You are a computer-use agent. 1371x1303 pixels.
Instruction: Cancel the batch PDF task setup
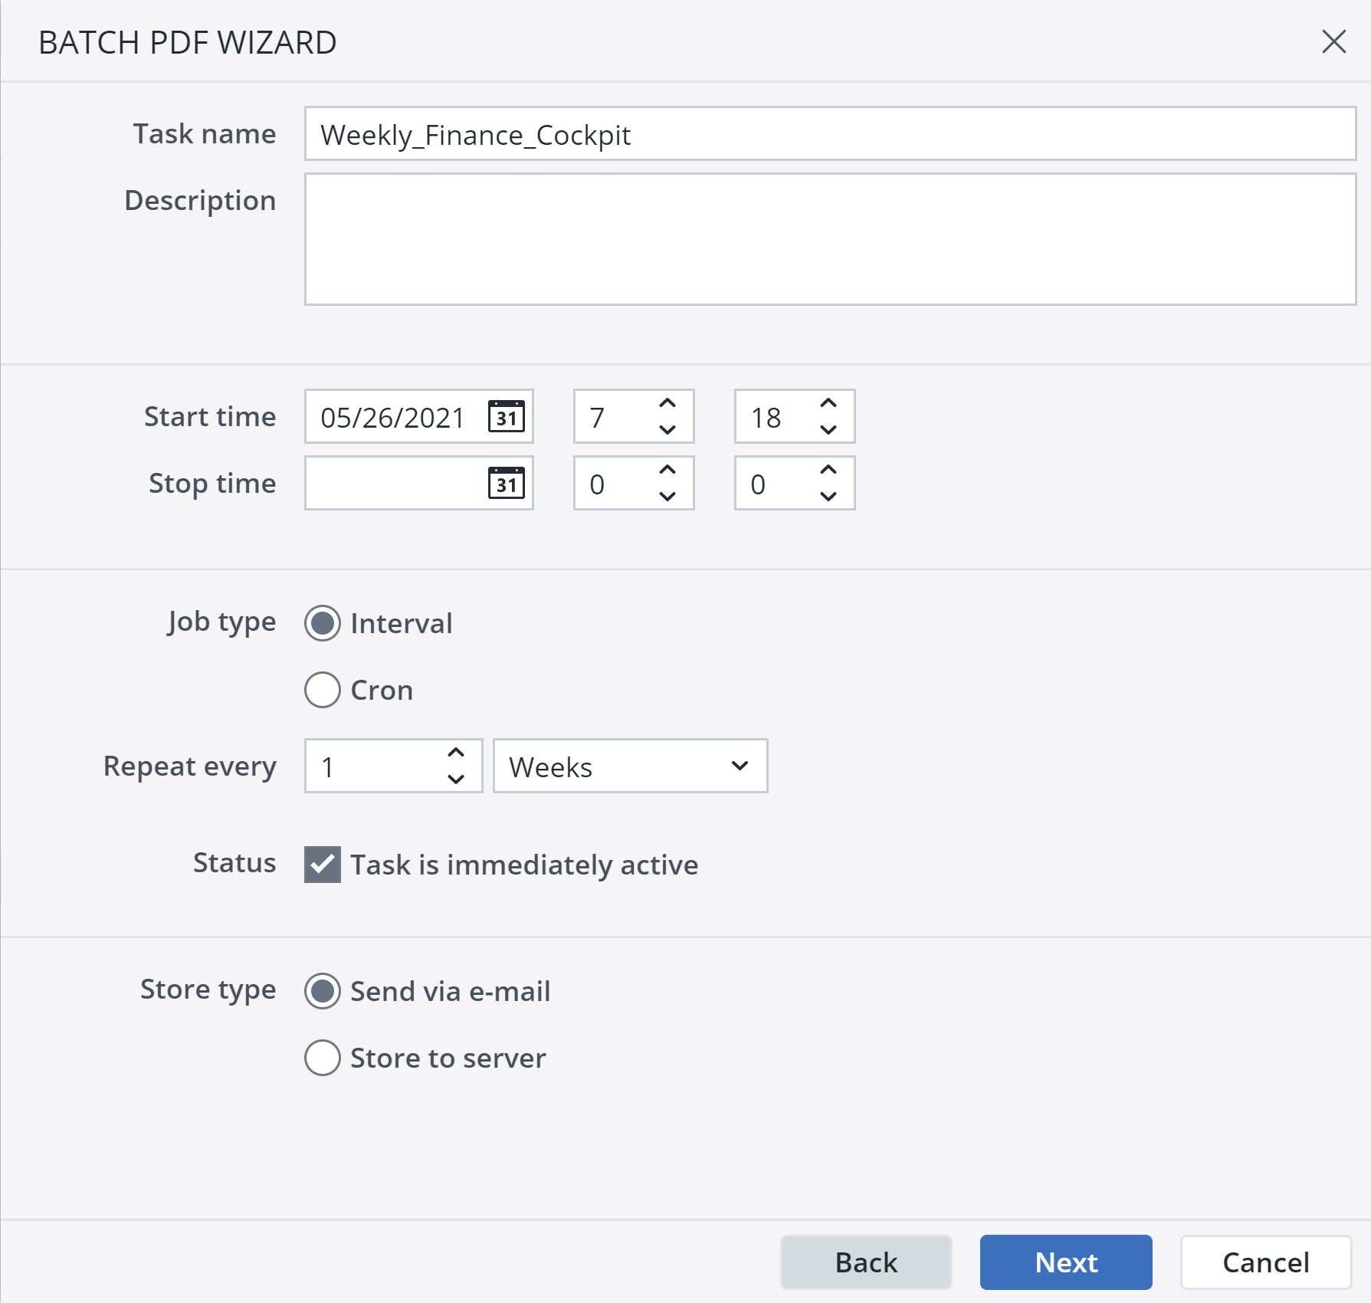tap(1264, 1262)
